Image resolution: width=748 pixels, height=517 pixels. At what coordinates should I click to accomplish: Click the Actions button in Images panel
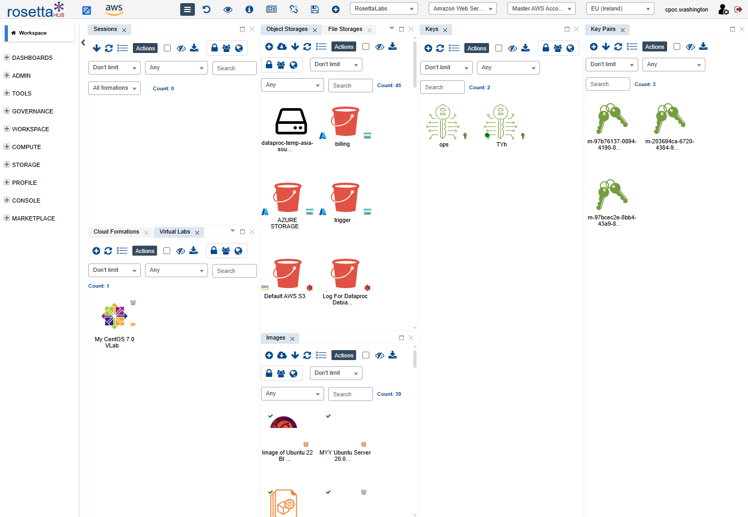tap(344, 355)
